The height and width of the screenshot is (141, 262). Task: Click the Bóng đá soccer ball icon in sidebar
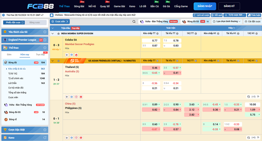(x=6, y=62)
